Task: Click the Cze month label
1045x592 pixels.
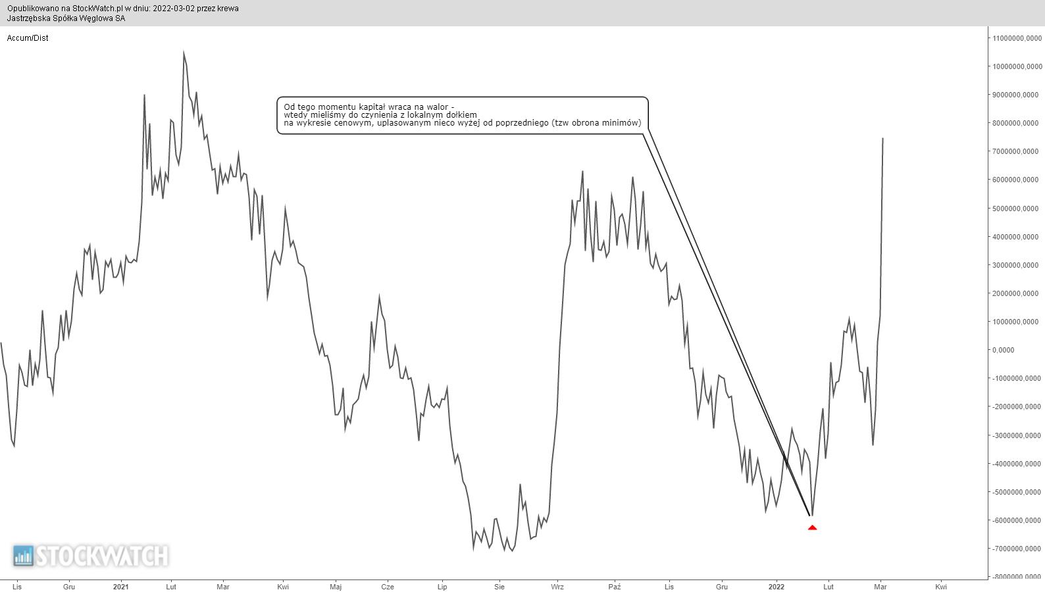Action: point(388,587)
